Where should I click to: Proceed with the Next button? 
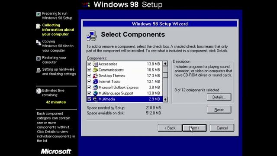pos(194,128)
